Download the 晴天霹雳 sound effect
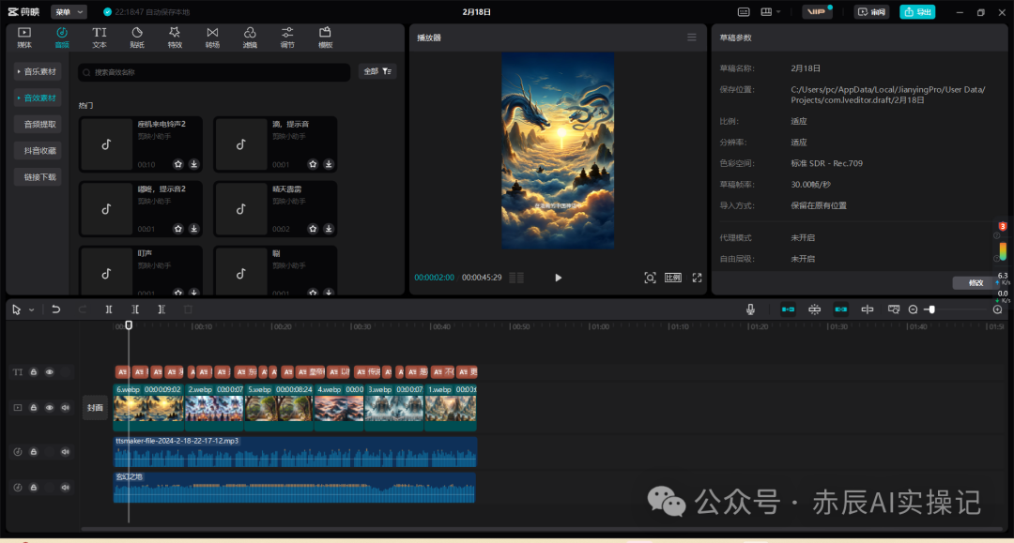This screenshot has width=1014, height=543. (329, 229)
